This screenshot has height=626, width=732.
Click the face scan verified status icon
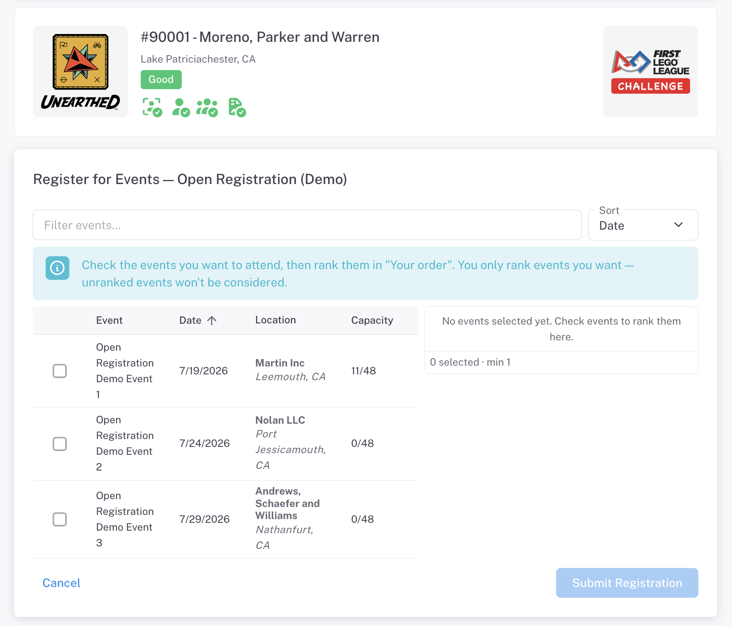coord(152,107)
